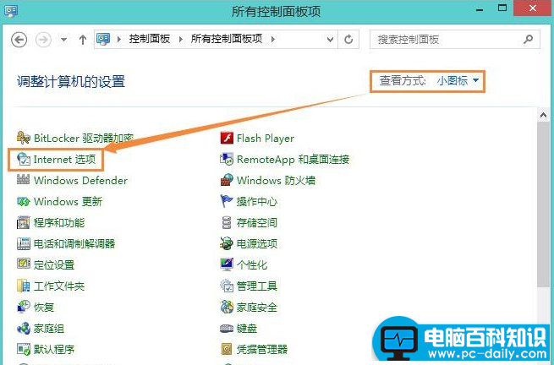Click the 键盘 keyboard icon

(x=227, y=329)
